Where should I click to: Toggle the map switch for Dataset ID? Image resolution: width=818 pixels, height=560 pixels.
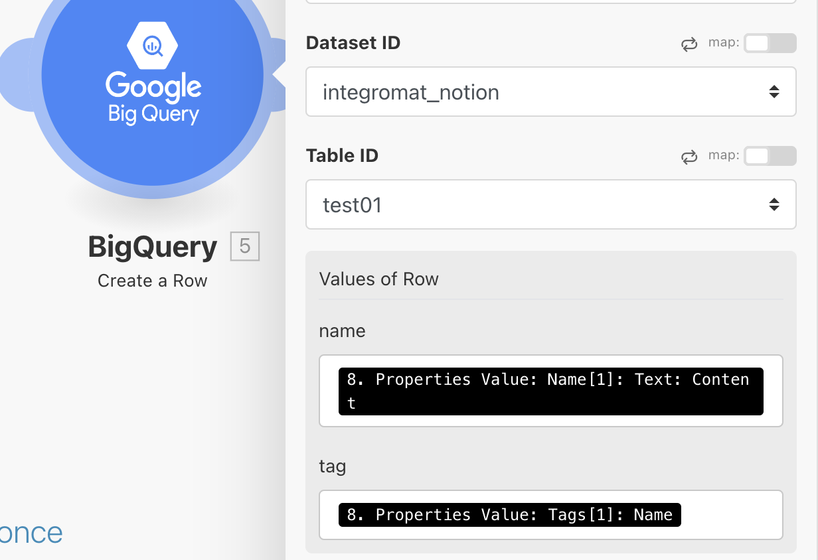pos(770,43)
